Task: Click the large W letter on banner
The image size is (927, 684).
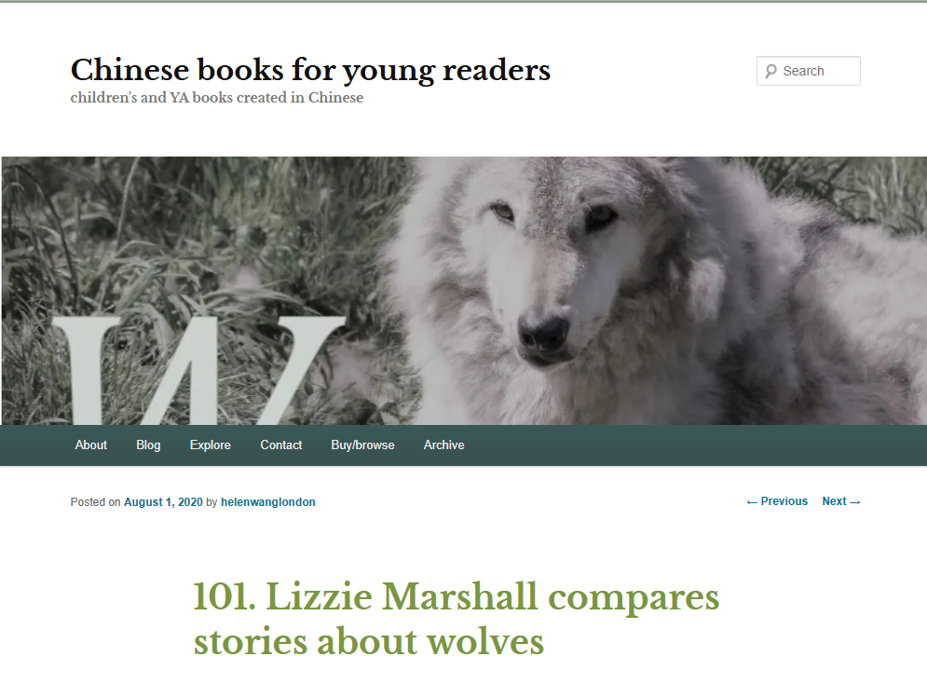Action: click(x=198, y=371)
